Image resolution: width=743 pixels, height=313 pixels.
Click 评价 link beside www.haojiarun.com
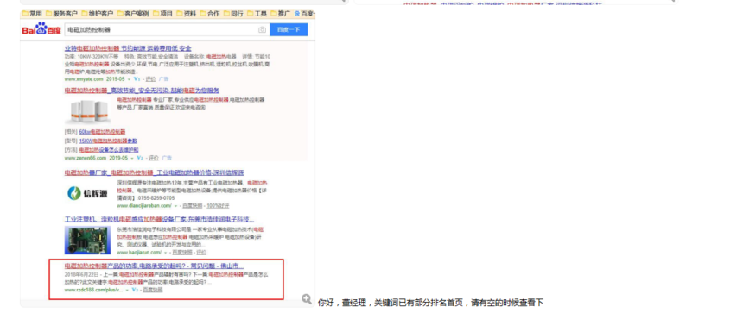point(201,253)
